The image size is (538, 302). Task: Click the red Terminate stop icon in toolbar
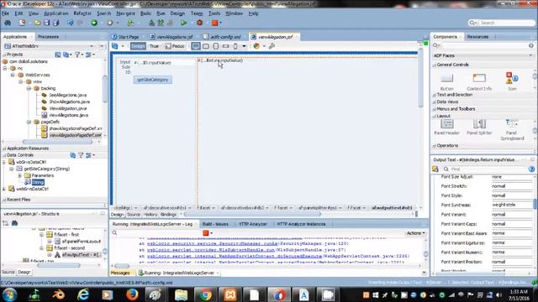[x=215, y=23]
